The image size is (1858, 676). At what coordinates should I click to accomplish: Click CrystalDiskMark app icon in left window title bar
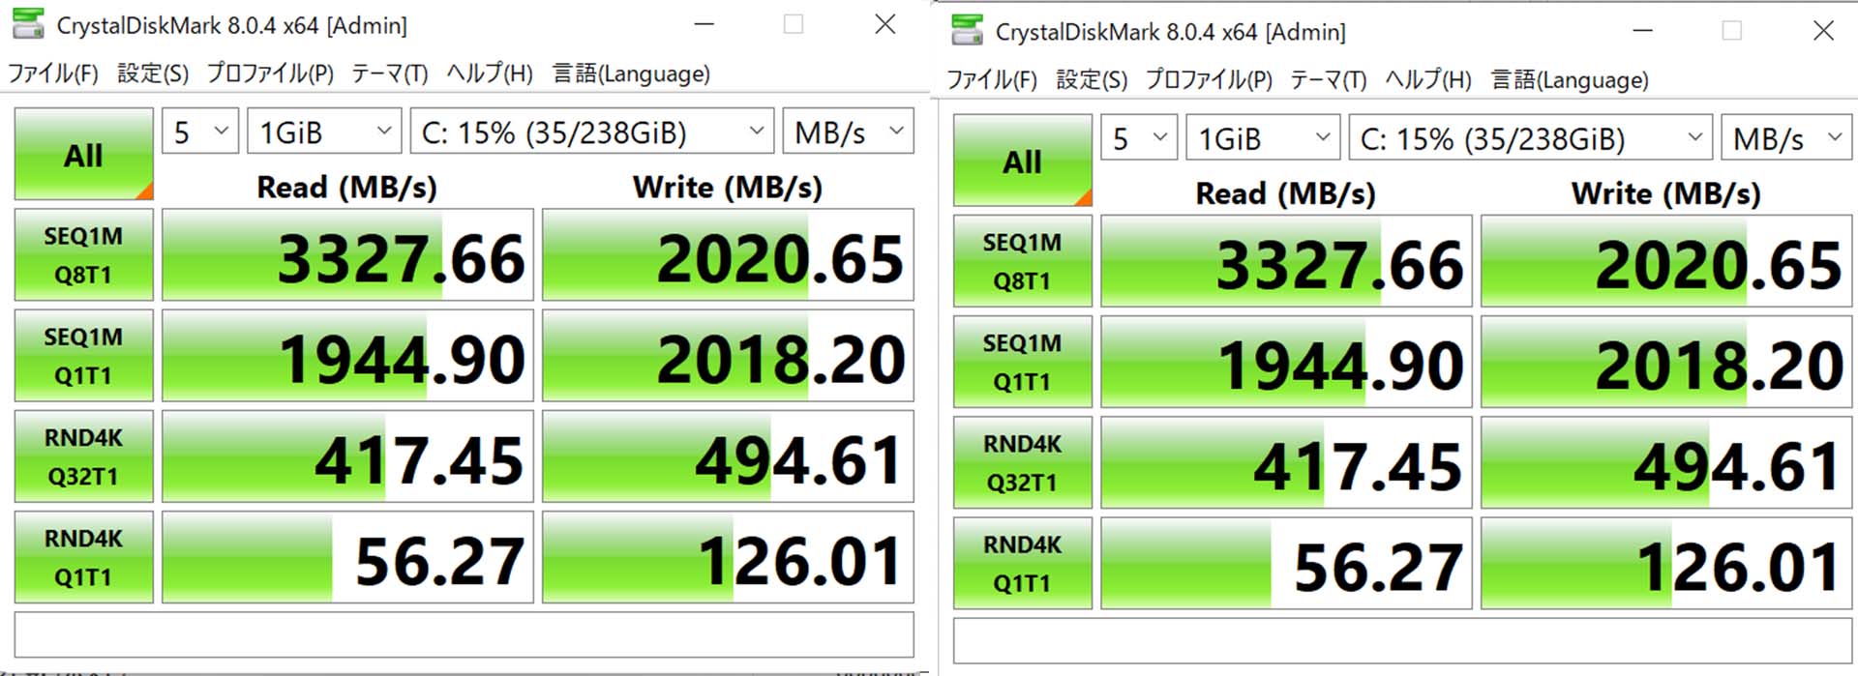pyautogui.click(x=28, y=24)
